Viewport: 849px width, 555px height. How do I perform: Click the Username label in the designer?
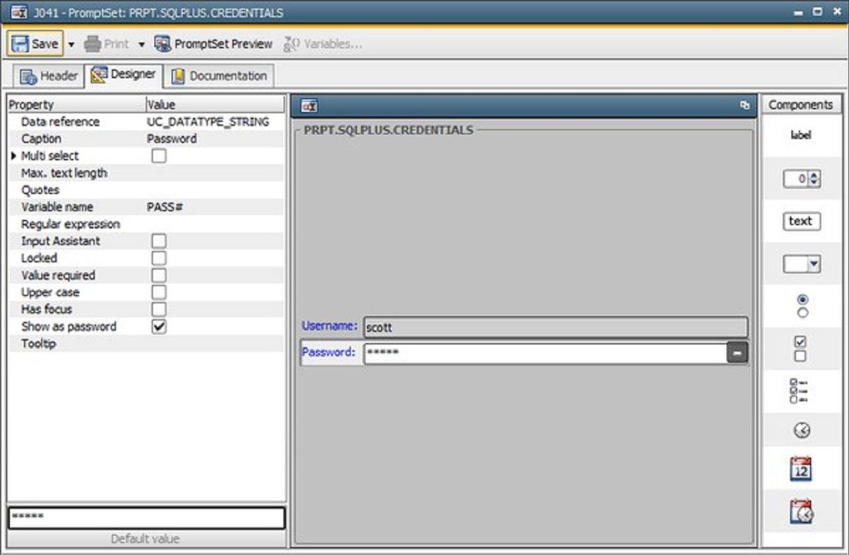pos(329,326)
